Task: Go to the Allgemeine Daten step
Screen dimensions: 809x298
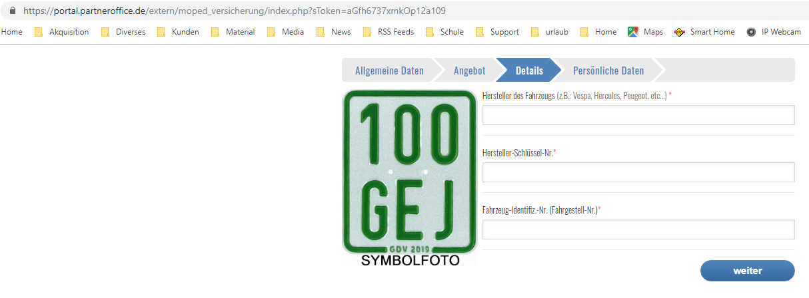Action: [x=389, y=71]
